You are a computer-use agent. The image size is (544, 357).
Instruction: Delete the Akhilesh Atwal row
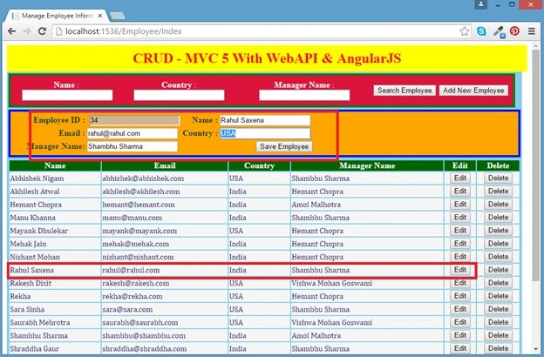tap(498, 192)
